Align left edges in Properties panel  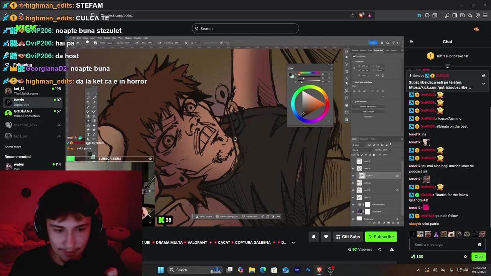point(354,90)
